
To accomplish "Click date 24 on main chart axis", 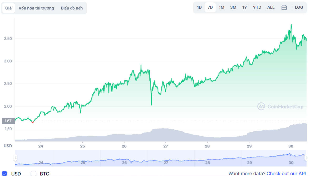I will (41, 146).
